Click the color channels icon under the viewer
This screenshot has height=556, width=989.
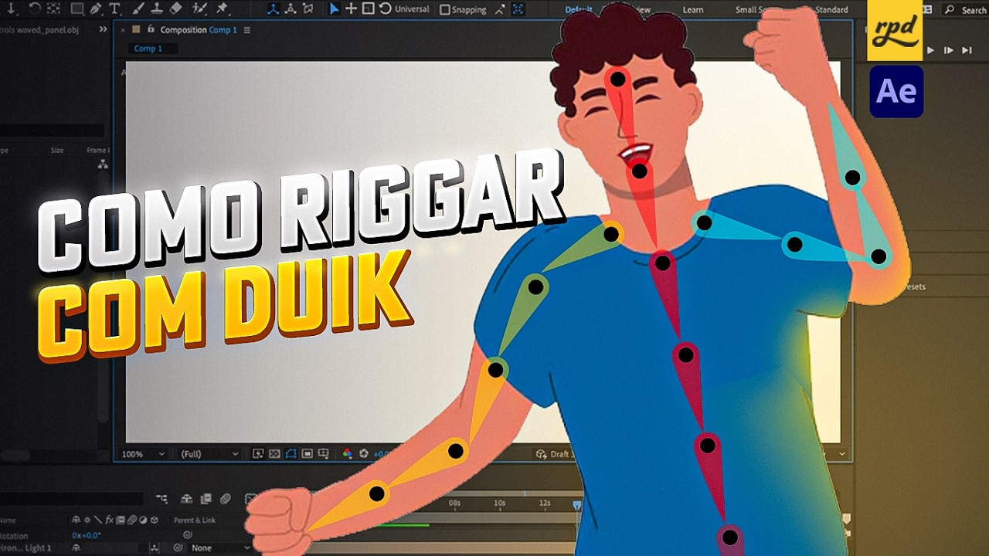347,454
